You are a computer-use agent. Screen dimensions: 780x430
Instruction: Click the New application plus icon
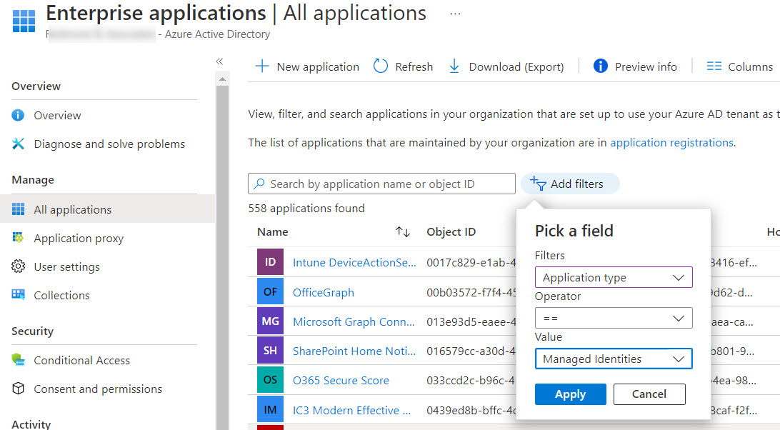coord(261,66)
